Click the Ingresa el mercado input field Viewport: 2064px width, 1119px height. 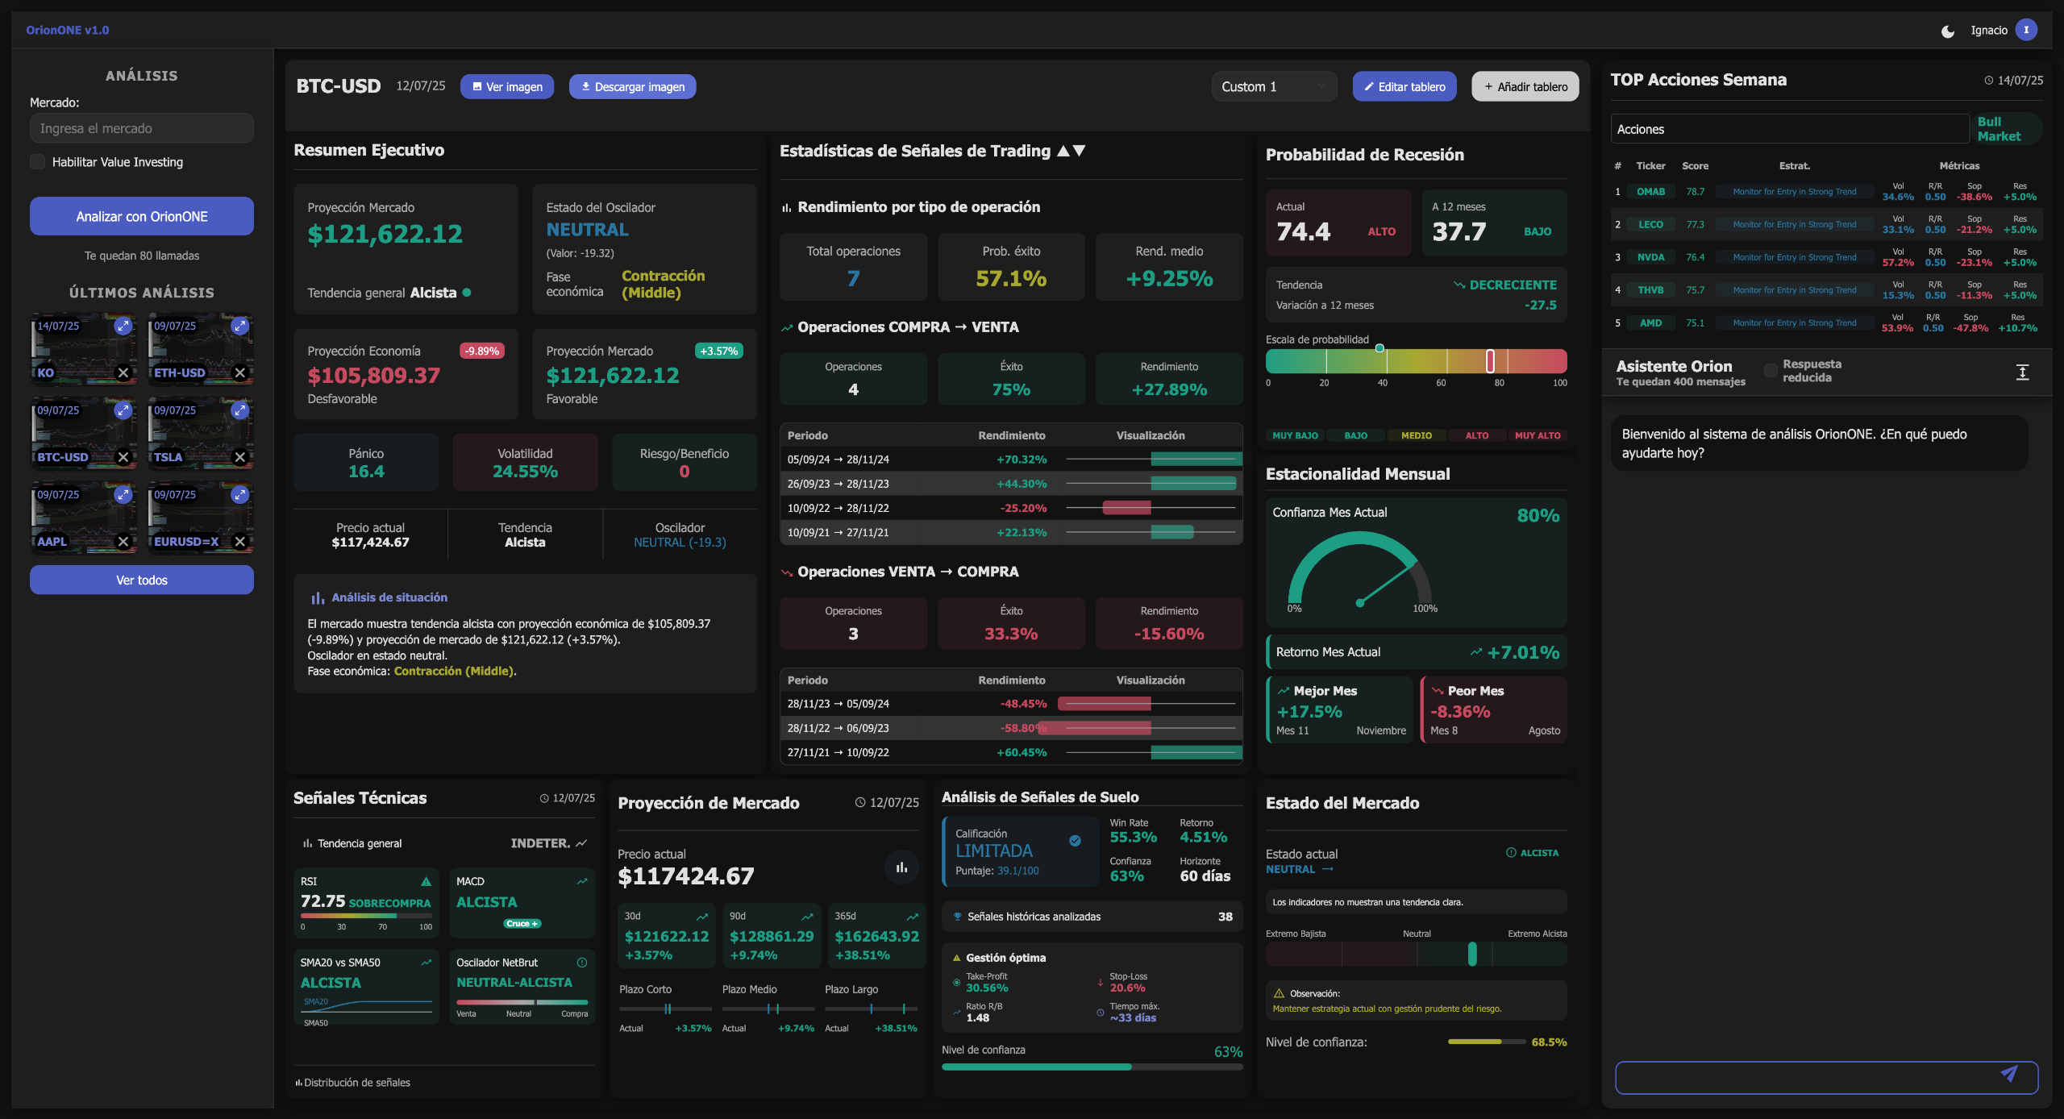(x=142, y=128)
